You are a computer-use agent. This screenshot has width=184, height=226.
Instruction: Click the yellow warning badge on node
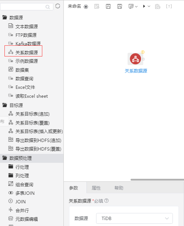click(x=143, y=52)
